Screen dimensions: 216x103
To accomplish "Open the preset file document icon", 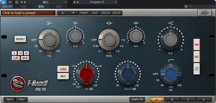I will click(x=17, y=2).
